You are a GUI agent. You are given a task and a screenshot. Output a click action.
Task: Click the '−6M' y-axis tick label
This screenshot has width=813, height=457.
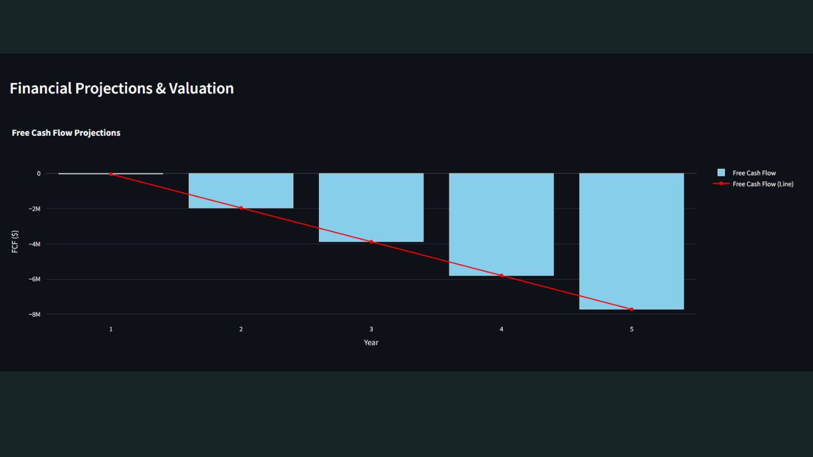[34, 279]
